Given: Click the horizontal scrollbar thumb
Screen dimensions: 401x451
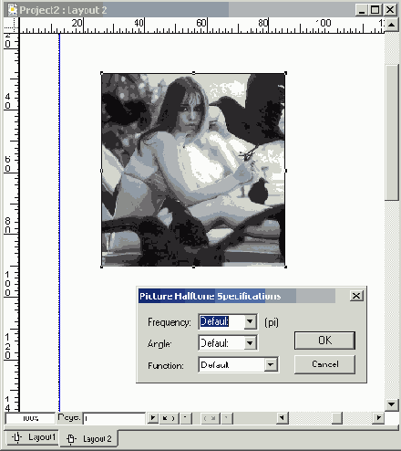Looking at the screenshot, I should pyautogui.click(x=337, y=418).
